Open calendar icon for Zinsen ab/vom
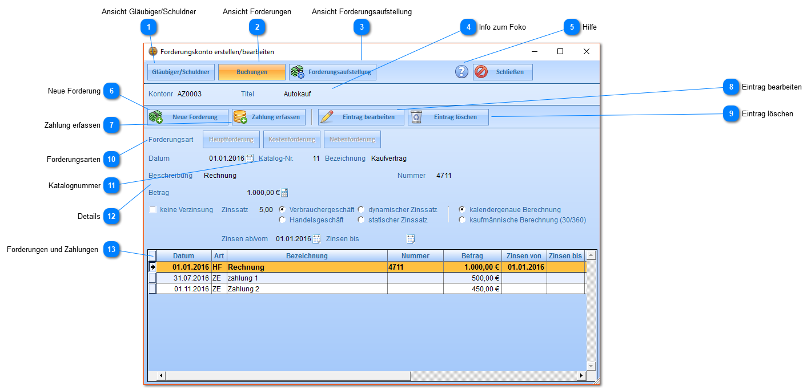 coord(316,239)
